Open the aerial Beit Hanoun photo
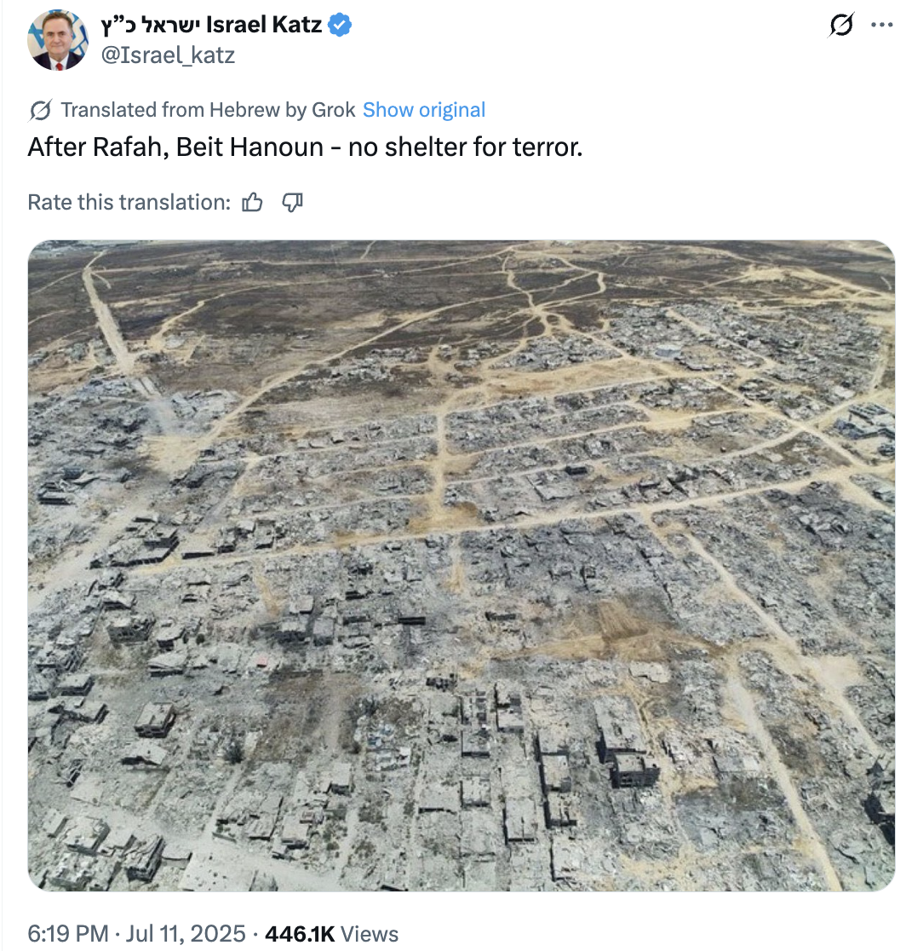This screenshot has height=951, width=906. [x=462, y=565]
